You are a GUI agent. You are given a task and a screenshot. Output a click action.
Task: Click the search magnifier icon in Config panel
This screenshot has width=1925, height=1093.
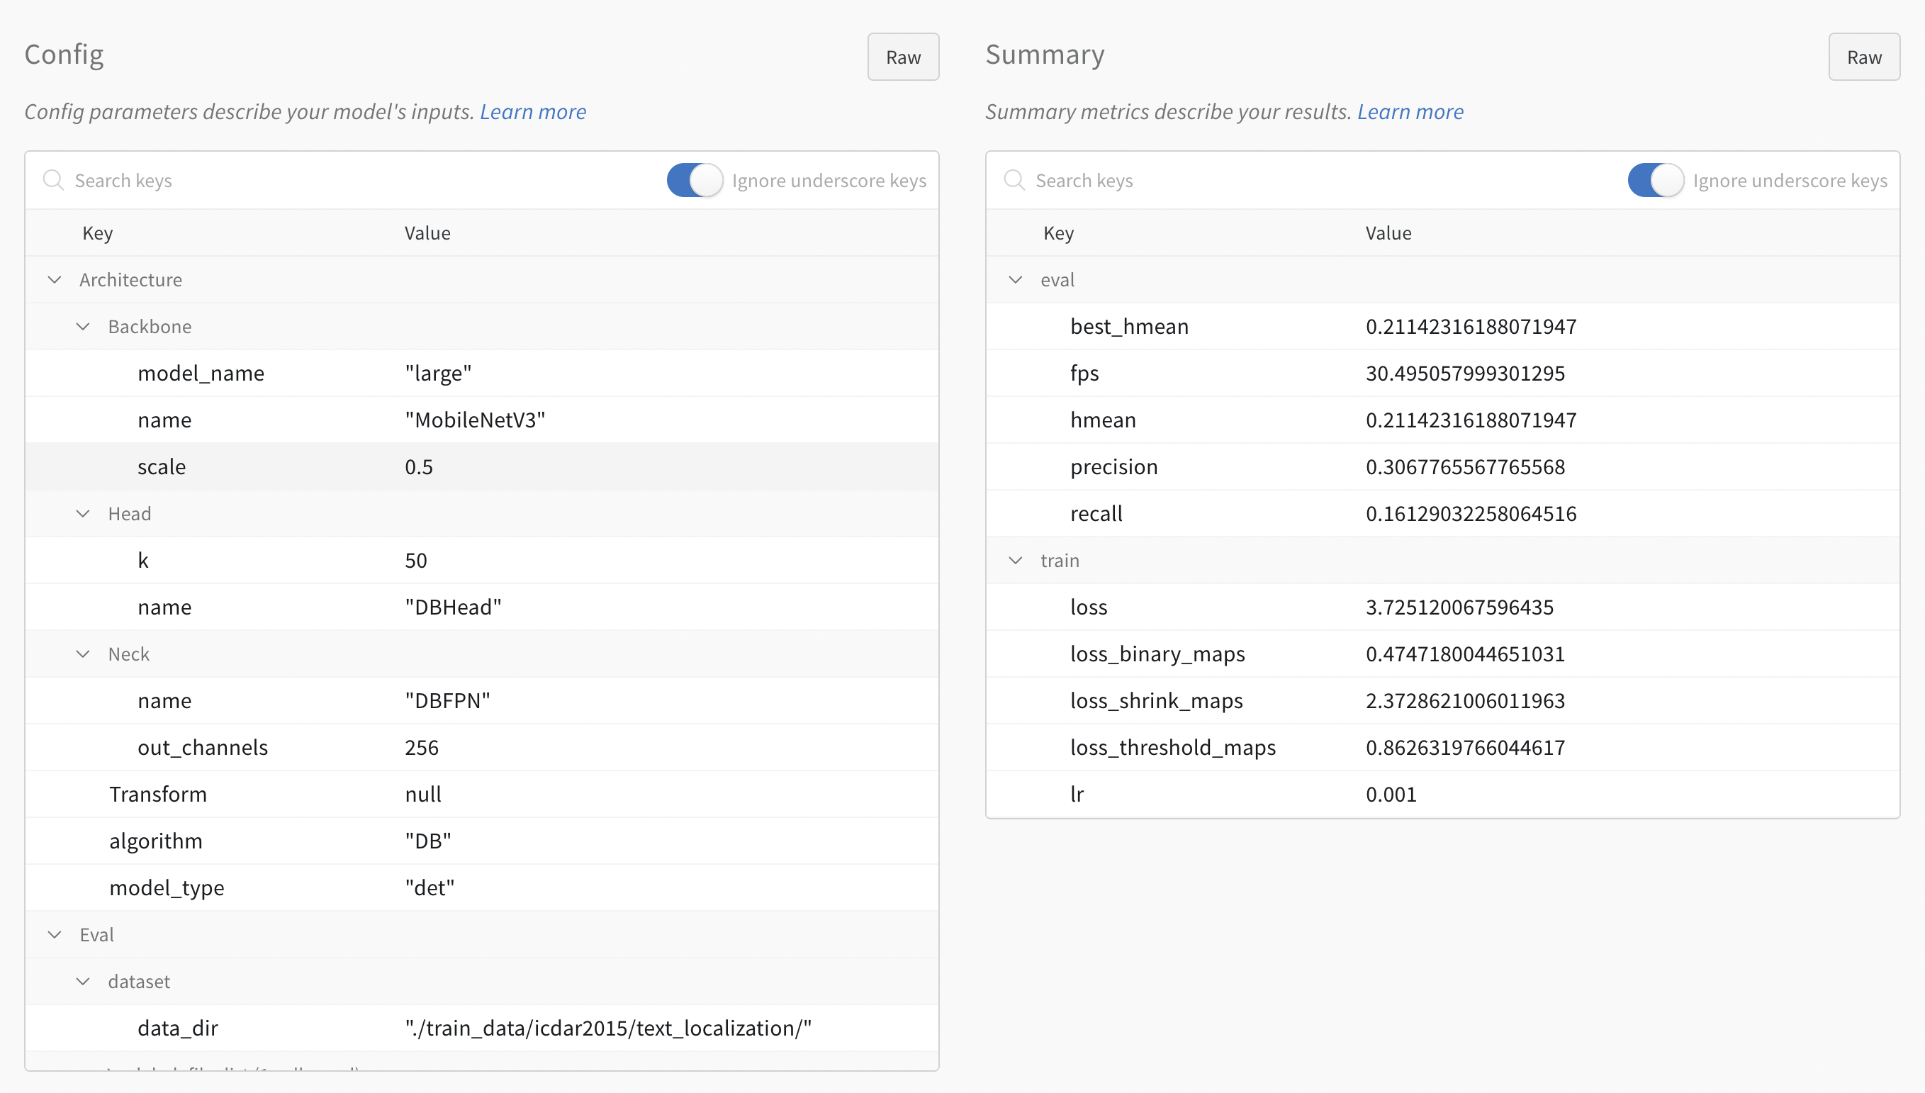coord(53,180)
